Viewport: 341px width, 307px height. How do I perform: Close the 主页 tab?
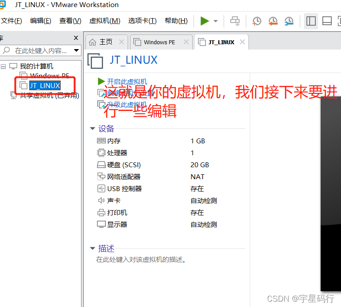point(122,42)
